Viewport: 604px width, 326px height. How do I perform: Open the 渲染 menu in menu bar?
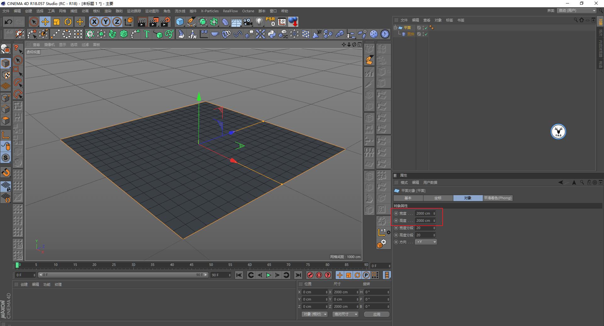point(108,11)
